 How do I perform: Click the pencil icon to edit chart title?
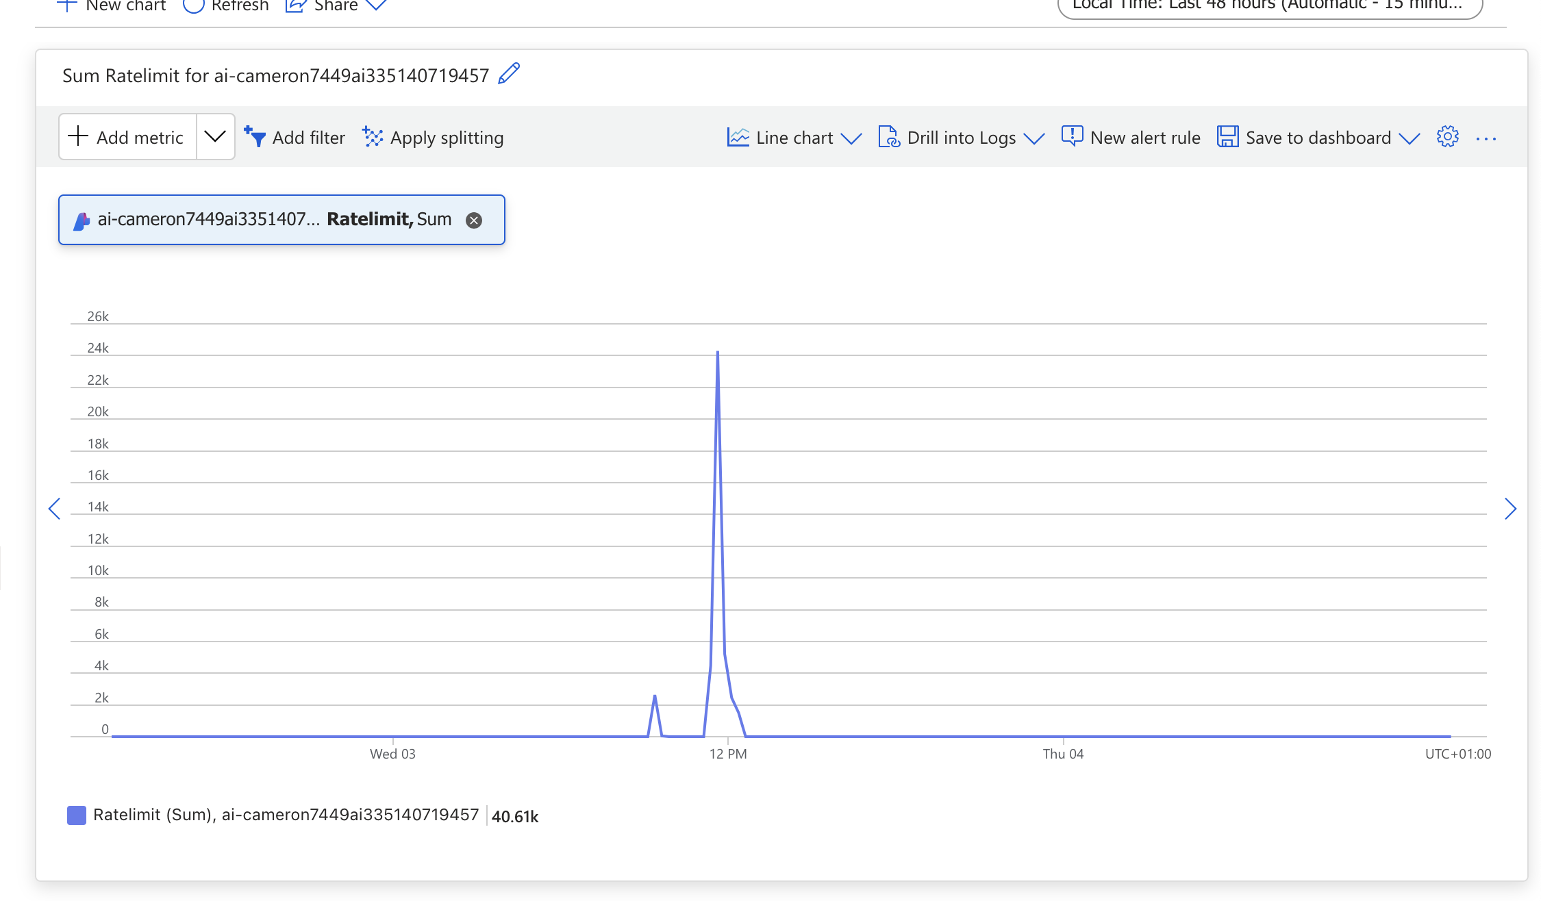click(x=509, y=74)
